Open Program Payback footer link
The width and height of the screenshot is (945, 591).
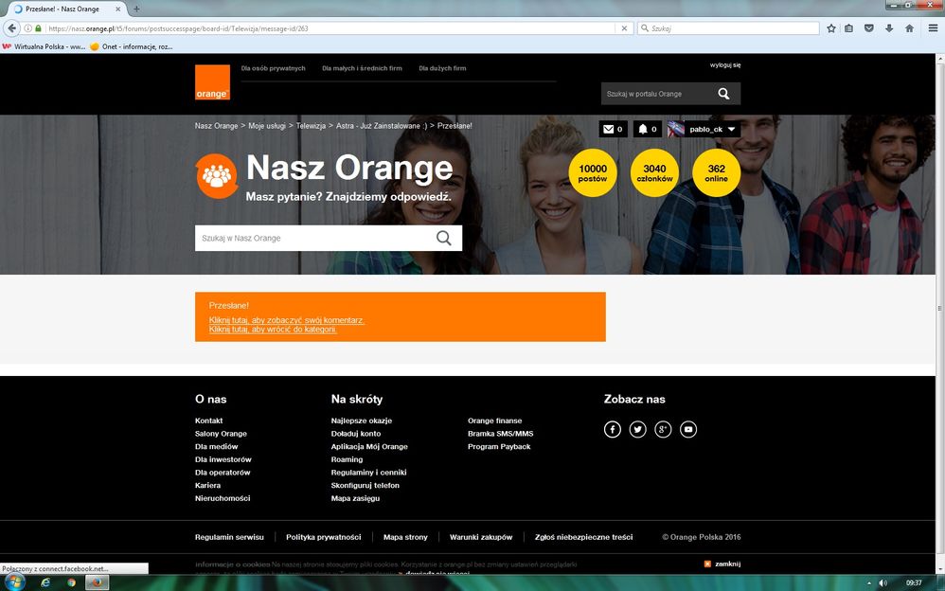coord(499,447)
